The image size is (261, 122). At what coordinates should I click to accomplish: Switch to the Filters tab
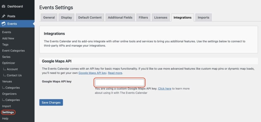click(143, 18)
